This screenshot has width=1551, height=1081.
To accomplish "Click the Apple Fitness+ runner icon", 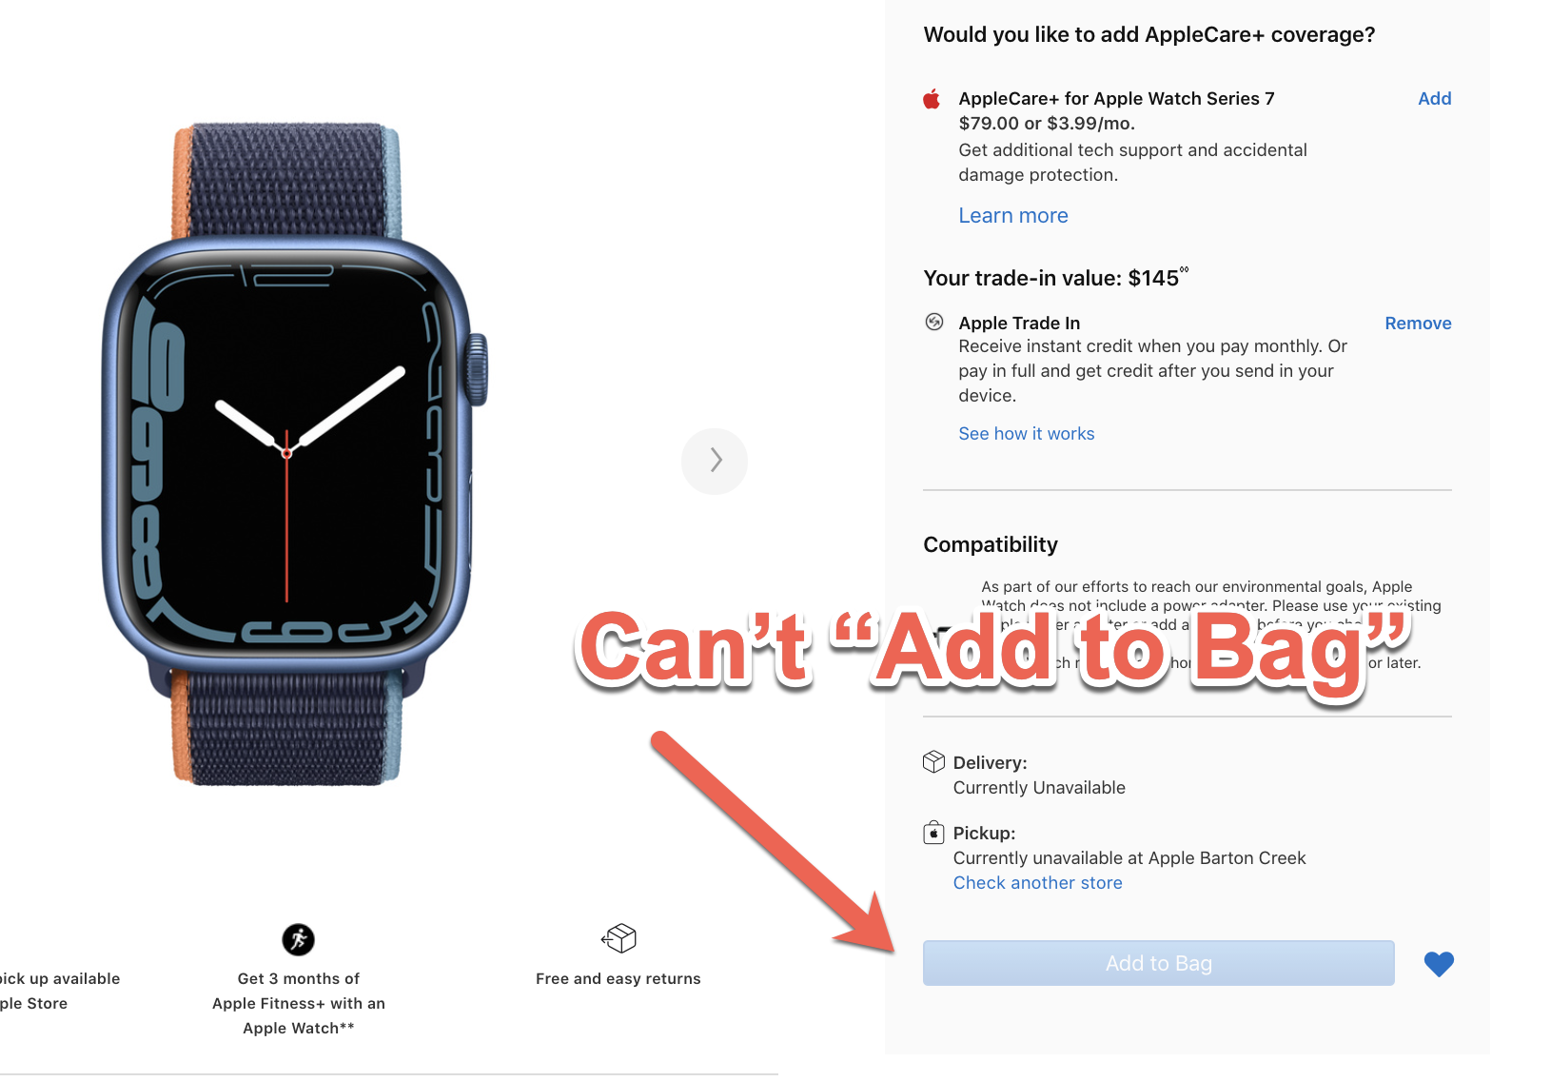I will point(298,939).
